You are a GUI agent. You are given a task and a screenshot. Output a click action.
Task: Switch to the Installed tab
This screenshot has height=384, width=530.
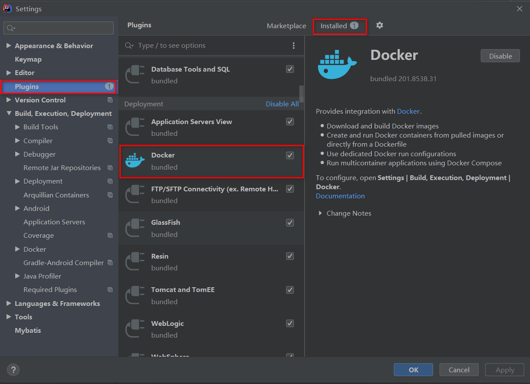point(339,26)
